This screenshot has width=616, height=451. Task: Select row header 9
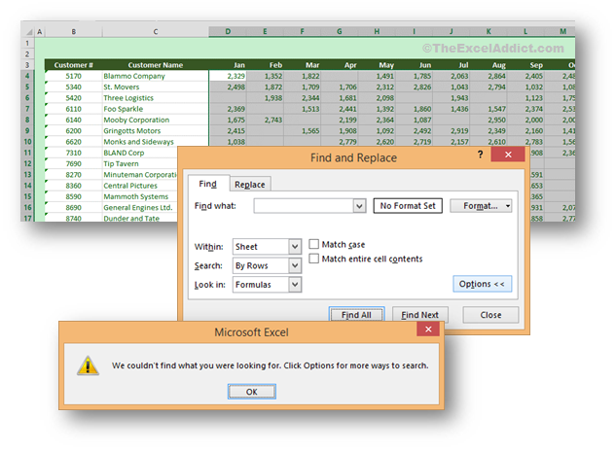[27, 130]
